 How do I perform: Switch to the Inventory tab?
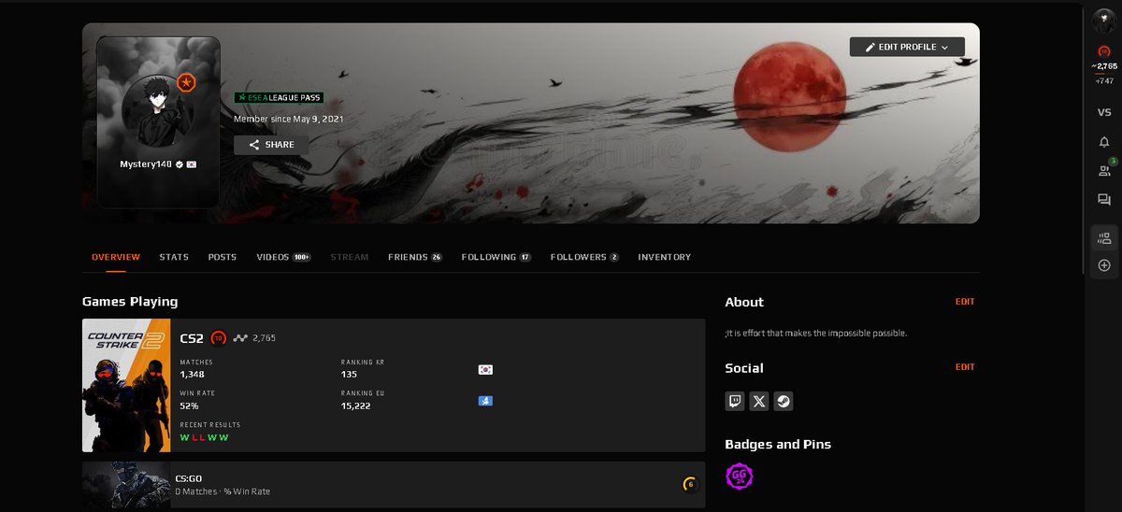(665, 257)
